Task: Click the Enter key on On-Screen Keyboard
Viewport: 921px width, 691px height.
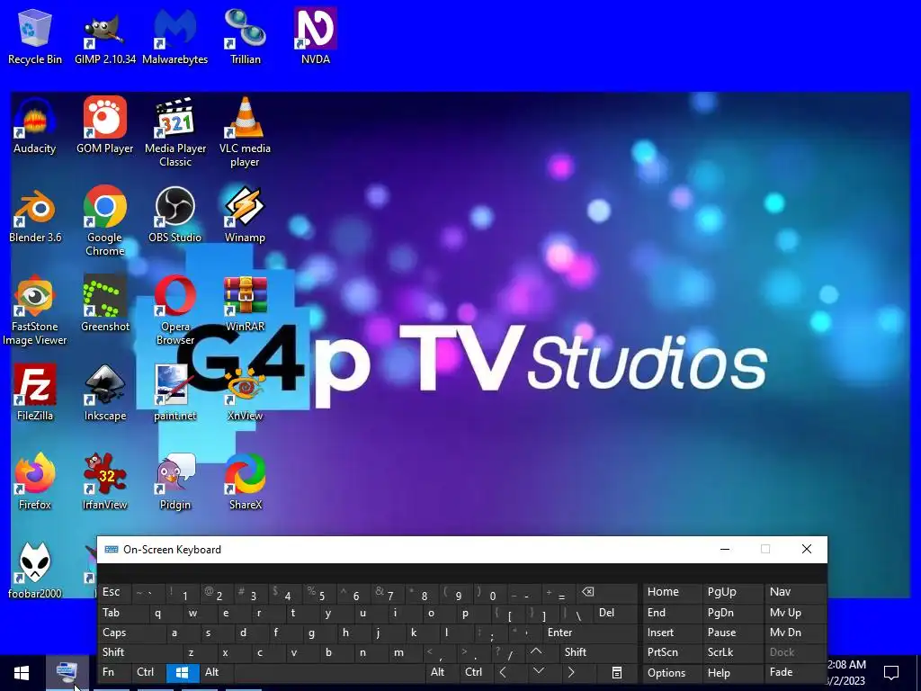Action: pyautogui.click(x=590, y=633)
